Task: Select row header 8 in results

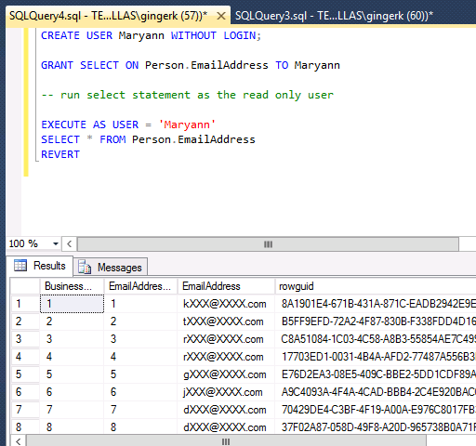Action: click(25, 427)
